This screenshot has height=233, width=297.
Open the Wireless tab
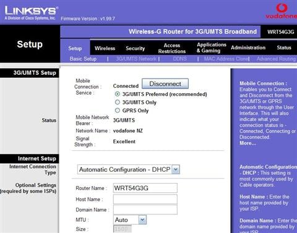coord(105,48)
